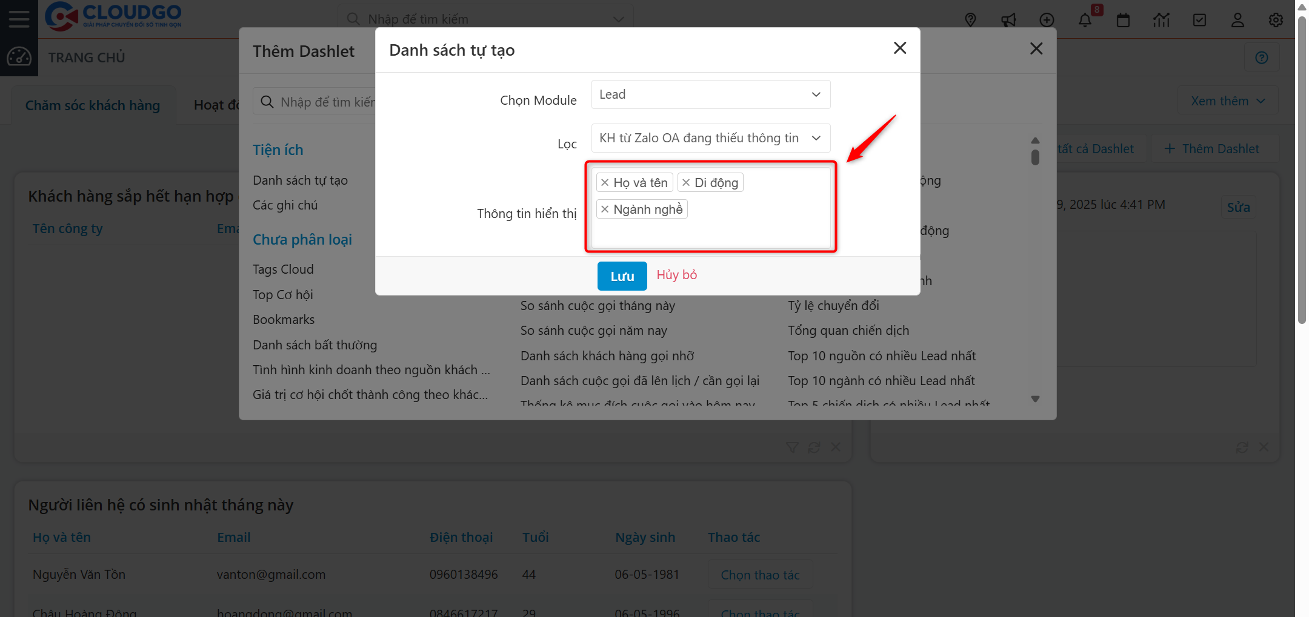The width and height of the screenshot is (1309, 617).
Task: Open the tasks checklist icon
Action: (x=1199, y=19)
